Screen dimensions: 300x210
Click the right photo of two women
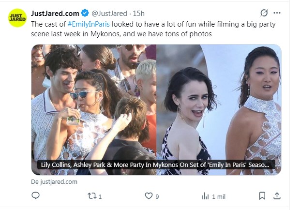pyautogui.click(x=219, y=110)
